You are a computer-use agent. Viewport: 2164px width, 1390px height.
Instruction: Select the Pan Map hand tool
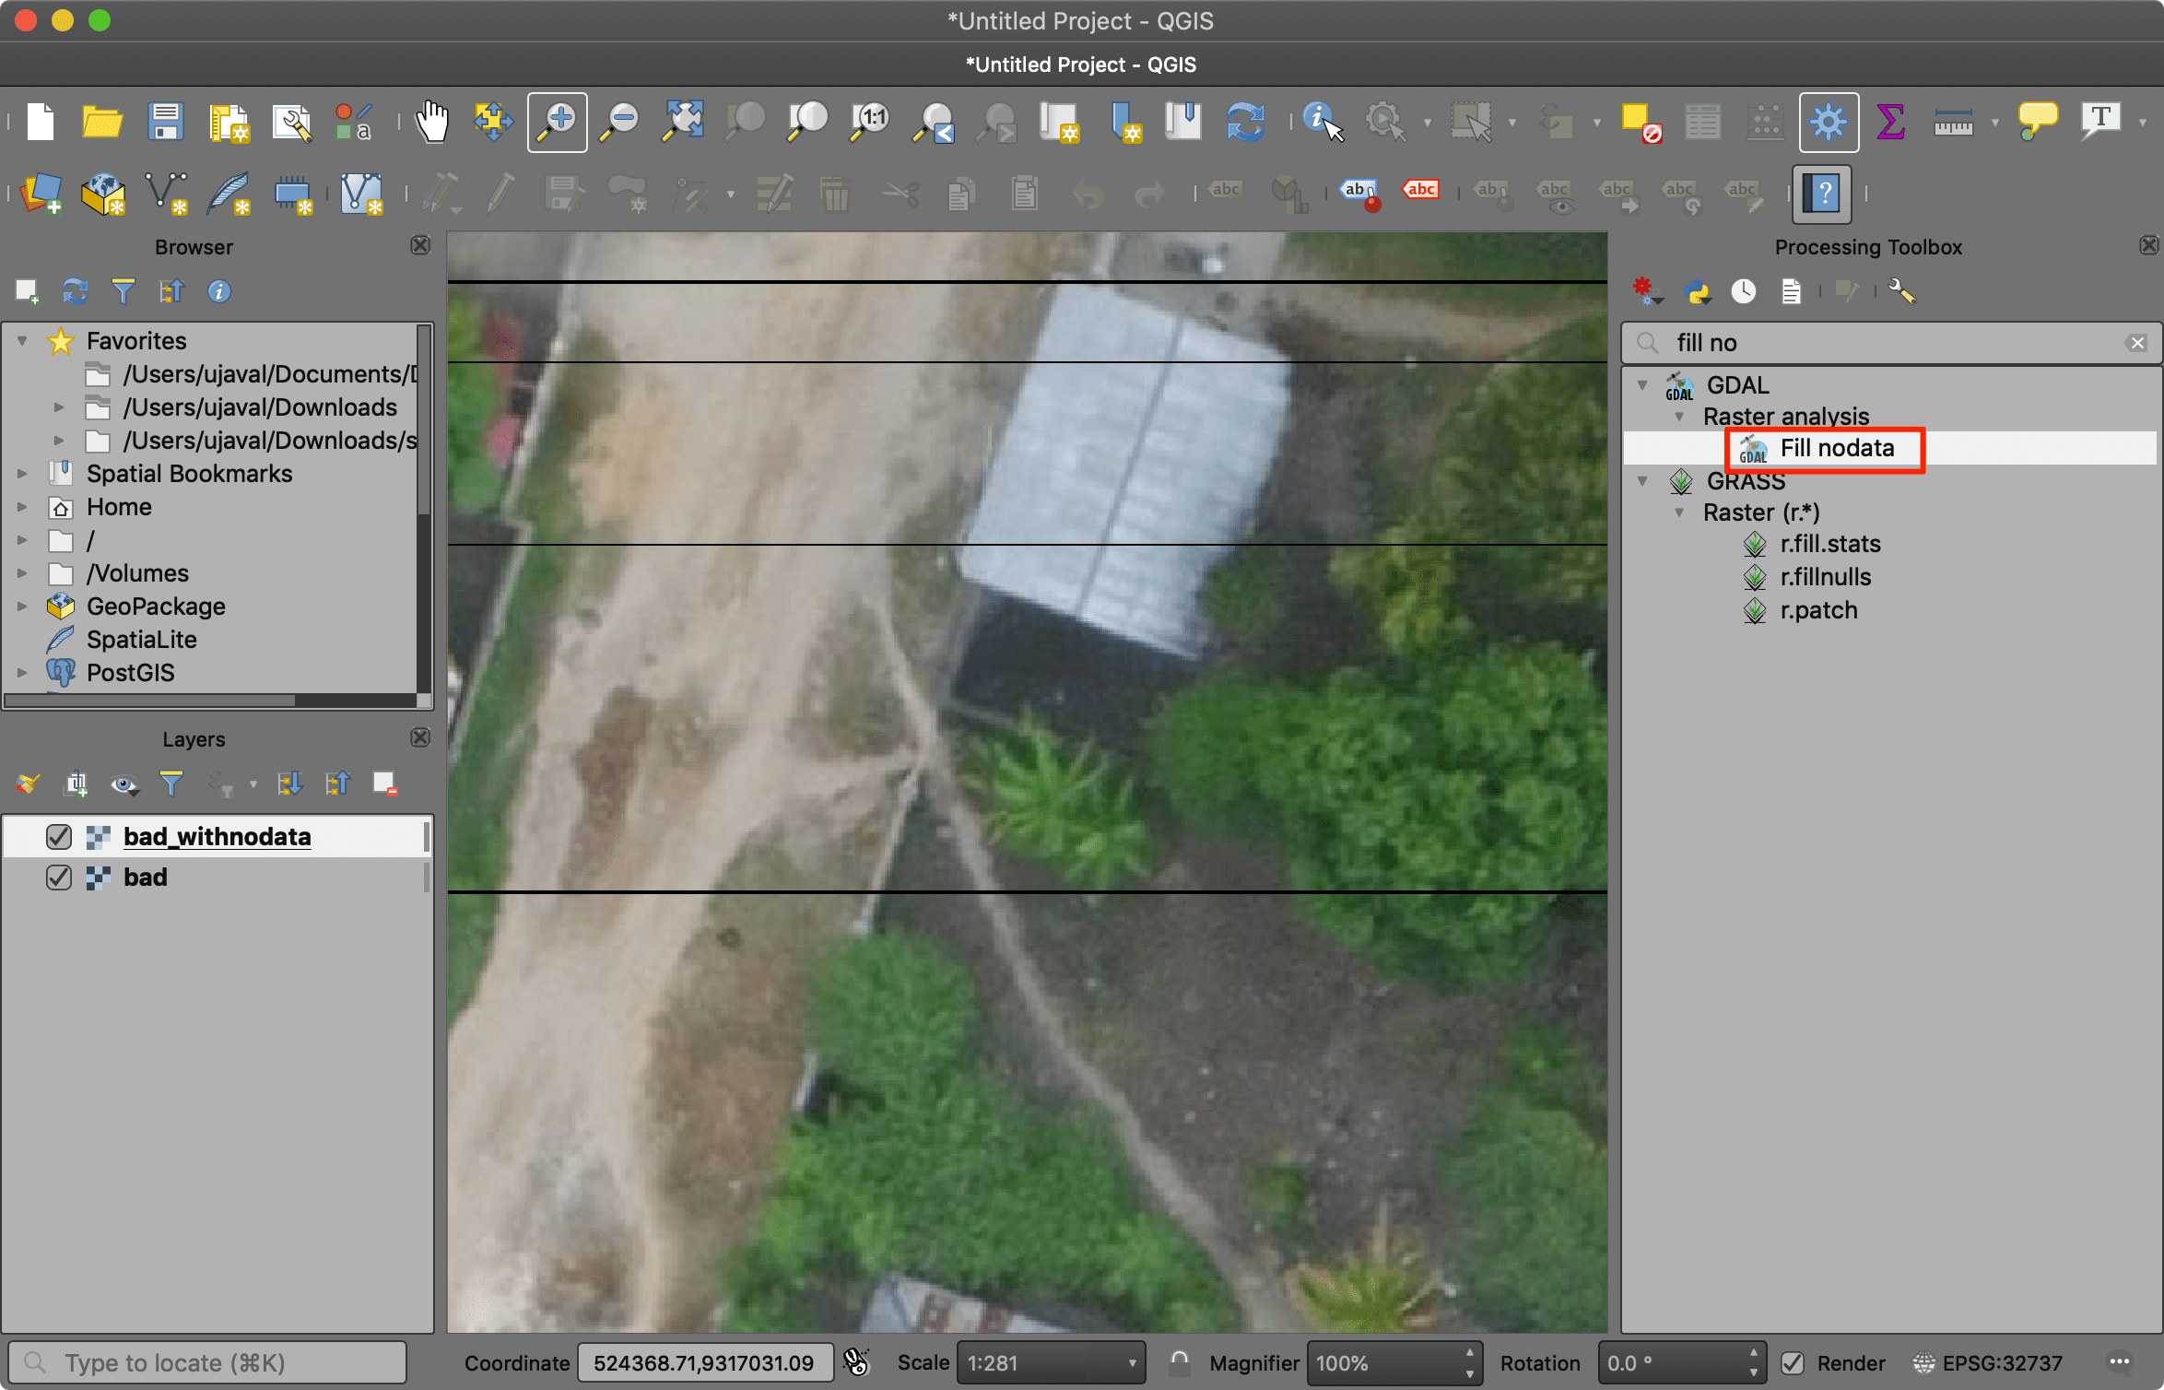(430, 122)
